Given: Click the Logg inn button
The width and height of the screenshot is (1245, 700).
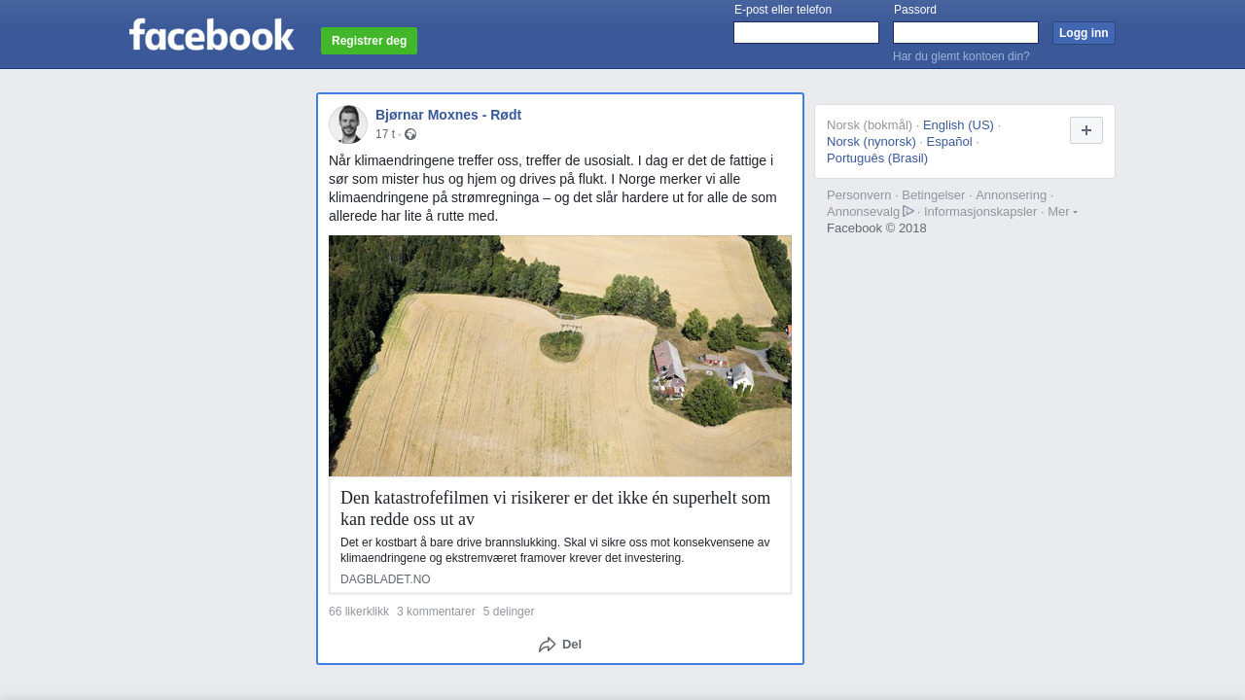Looking at the screenshot, I should [x=1084, y=33].
